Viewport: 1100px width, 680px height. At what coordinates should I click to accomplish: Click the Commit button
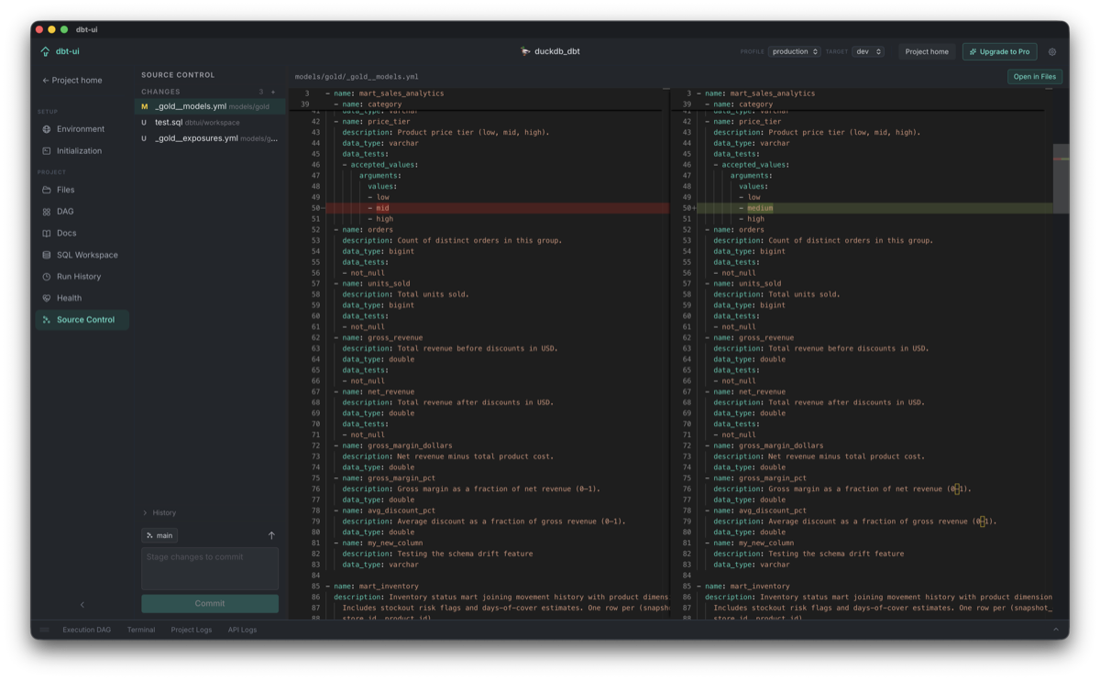point(210,603)
